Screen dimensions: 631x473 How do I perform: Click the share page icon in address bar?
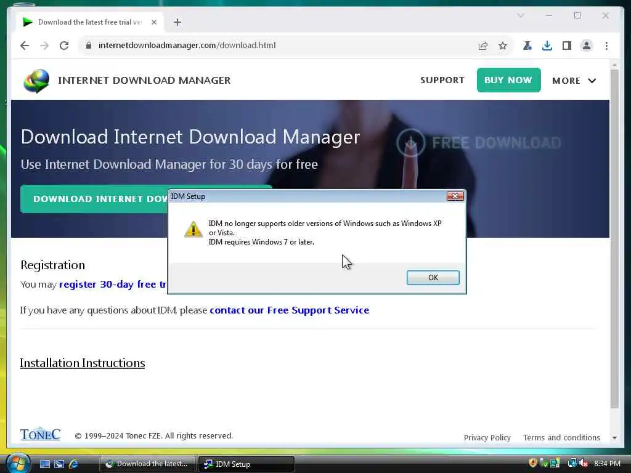pos(483,46)
